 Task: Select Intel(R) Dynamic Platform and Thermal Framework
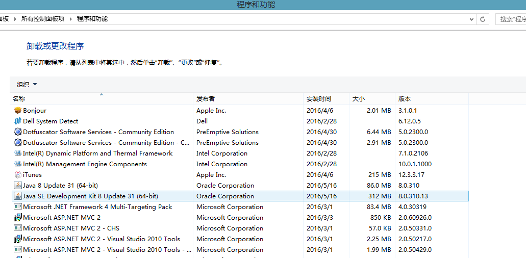pos(97,153)
